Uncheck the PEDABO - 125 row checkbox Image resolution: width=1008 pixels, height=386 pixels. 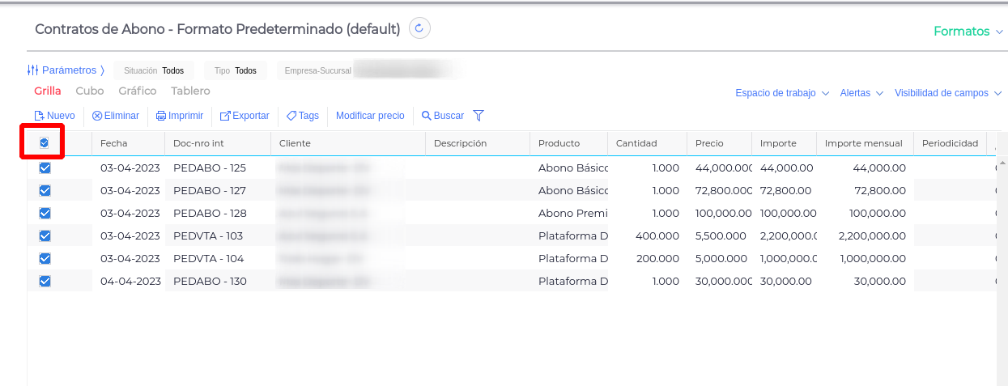(x=45, y=168)
